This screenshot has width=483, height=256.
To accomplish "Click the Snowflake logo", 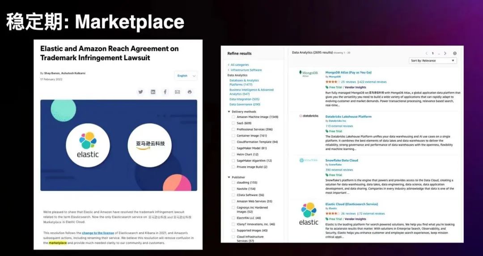I will coord(309,160).
